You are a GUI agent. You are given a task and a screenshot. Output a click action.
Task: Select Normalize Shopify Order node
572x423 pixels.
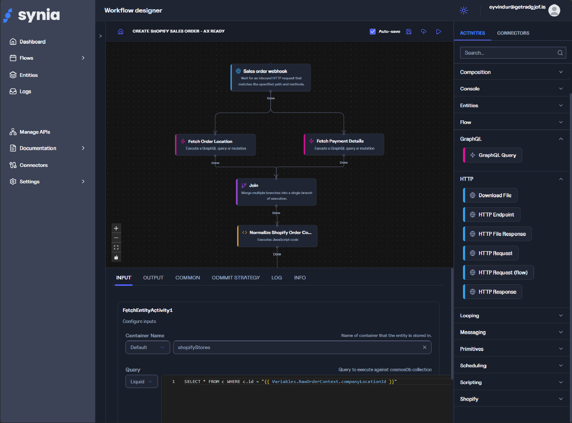(277, 236)
